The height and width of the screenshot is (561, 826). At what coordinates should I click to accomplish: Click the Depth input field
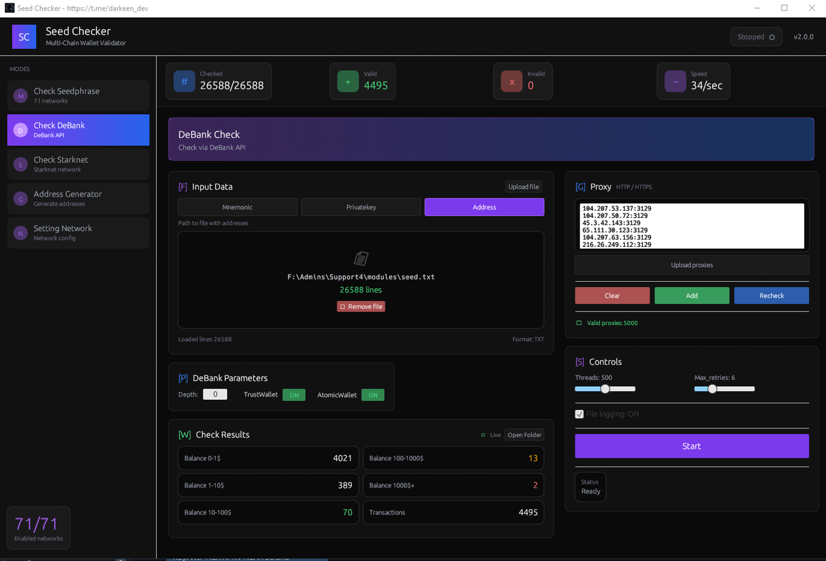pyautogui.click(x=215, y=394)
